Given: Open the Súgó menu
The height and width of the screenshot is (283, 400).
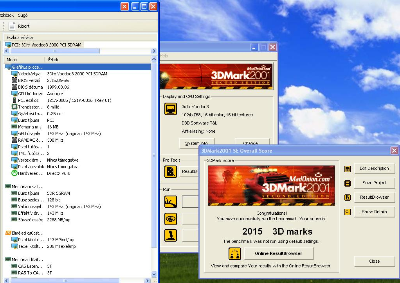Looking at the screenshot, I should 23,15.
